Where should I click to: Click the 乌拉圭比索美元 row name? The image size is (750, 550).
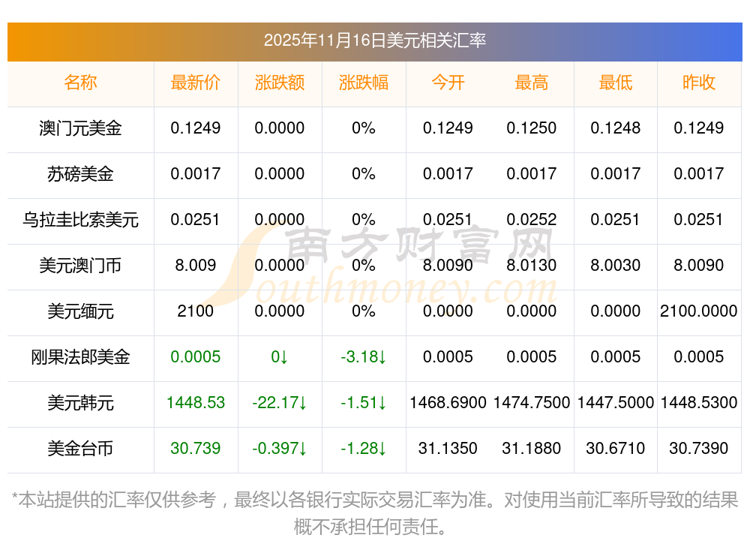(x=80, y=220)
